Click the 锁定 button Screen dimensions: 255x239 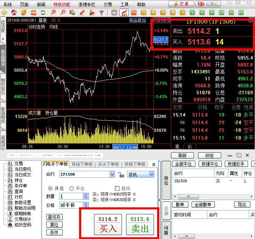[209, 156]
